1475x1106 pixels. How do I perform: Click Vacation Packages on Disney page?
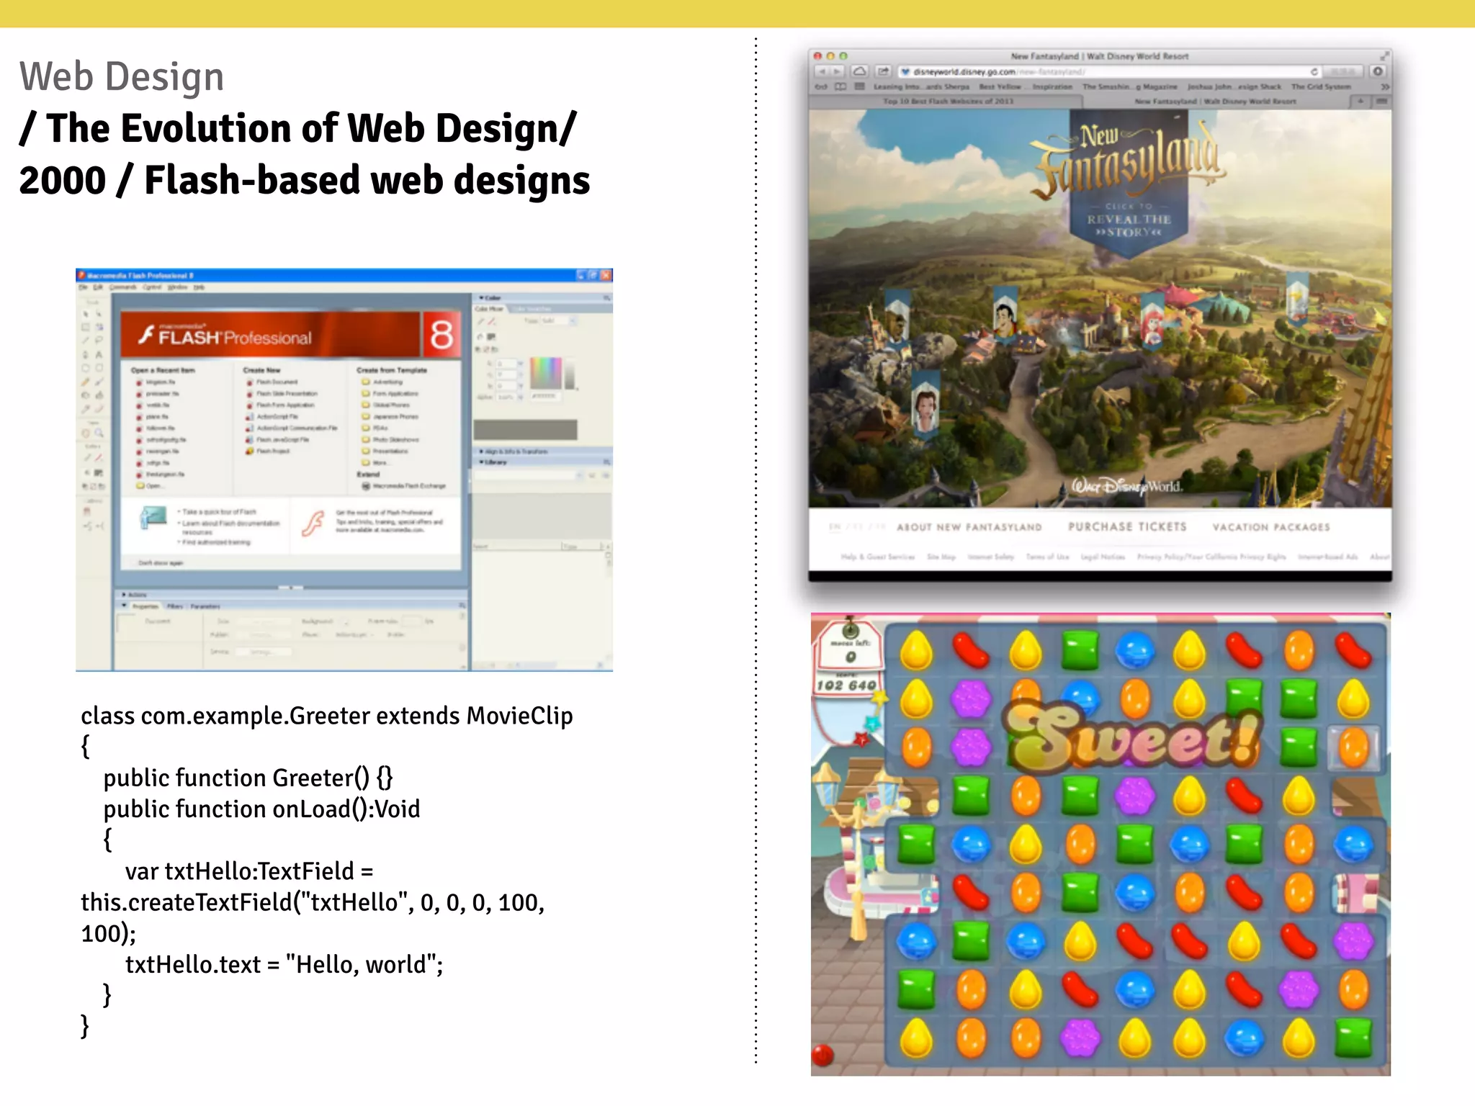coord(1271,527)
